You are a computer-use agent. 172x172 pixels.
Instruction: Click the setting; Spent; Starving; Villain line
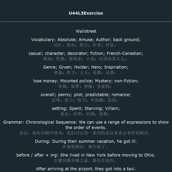(x=86, y=108)
